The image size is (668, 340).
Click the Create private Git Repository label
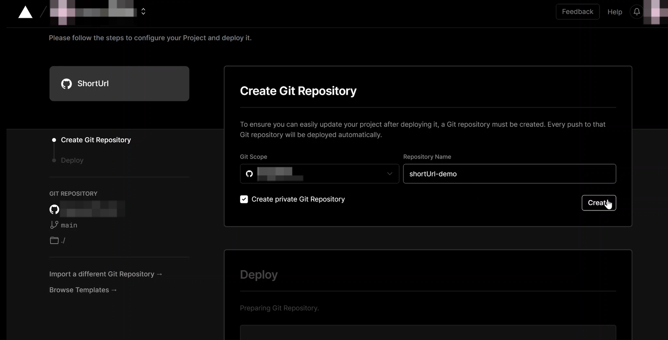[x=298, y=199]
